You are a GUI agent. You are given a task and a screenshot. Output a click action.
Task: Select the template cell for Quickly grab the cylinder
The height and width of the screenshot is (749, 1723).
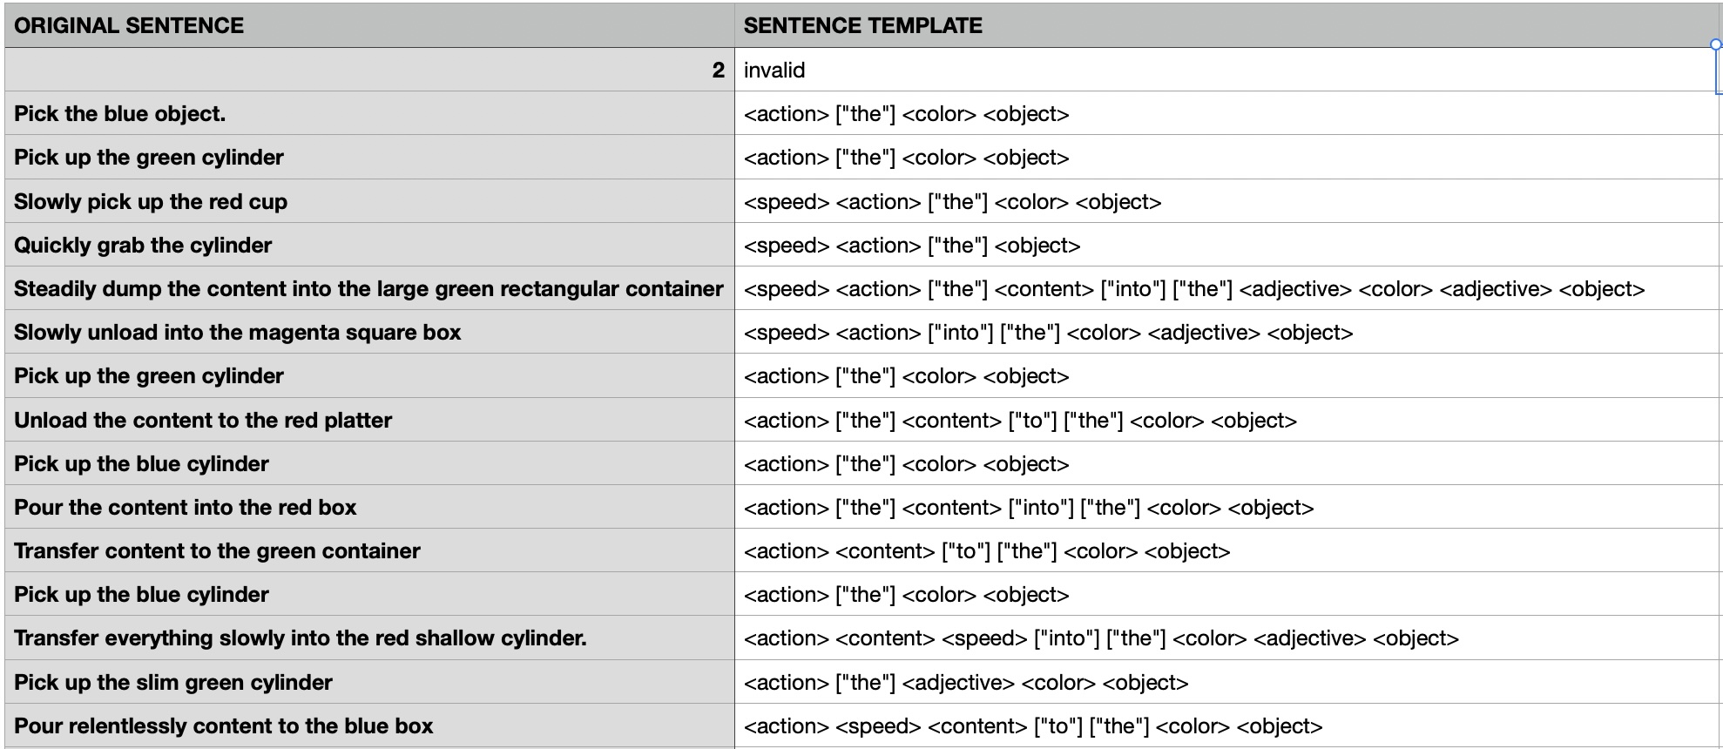click(x=912, y=246)
